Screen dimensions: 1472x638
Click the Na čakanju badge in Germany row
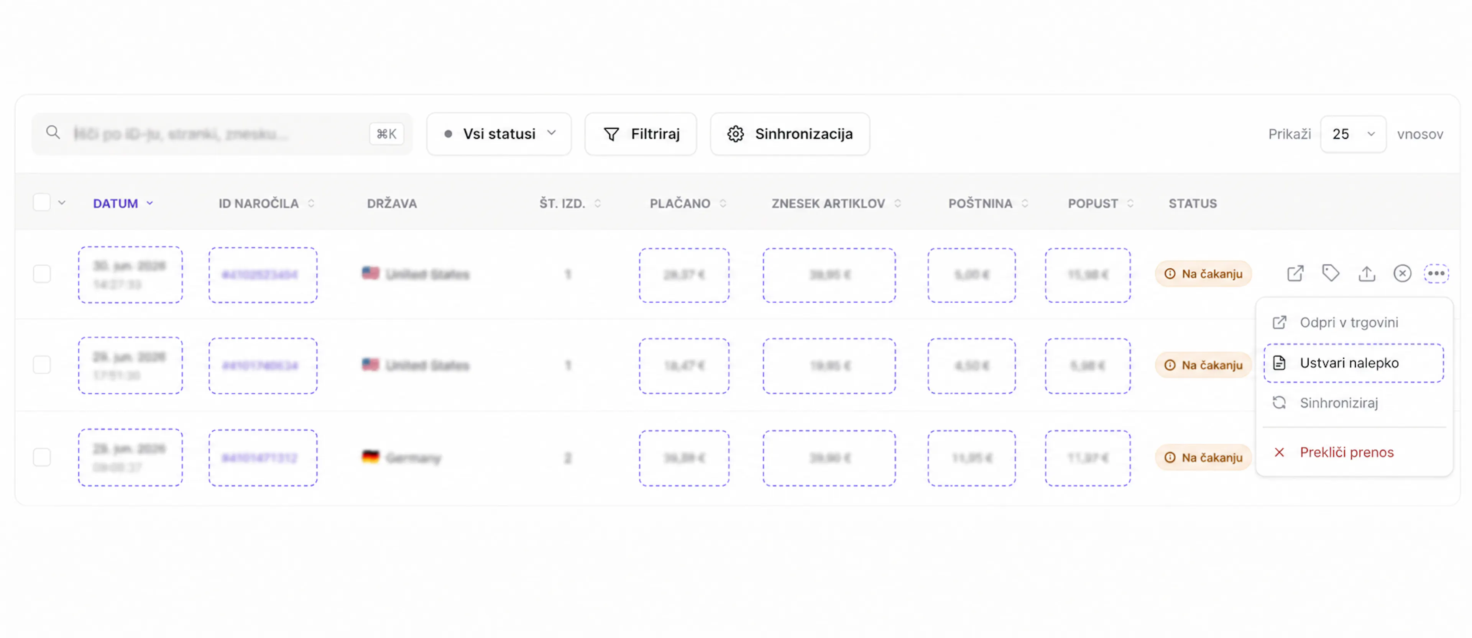point(1203,458)
